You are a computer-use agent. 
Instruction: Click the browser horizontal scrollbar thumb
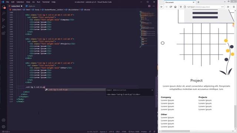click(175, 131)
